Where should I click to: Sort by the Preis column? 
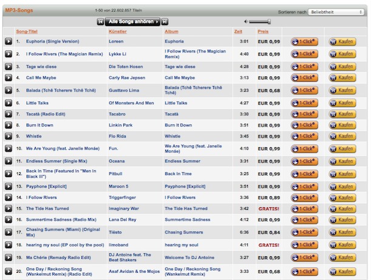tap(262, 31)
